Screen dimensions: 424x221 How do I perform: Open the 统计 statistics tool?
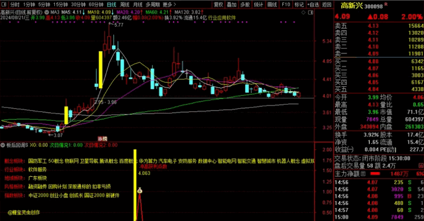(x=258, y=5)
